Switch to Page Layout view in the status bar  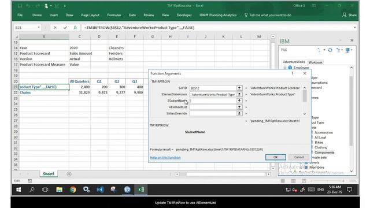click(293, 181)
